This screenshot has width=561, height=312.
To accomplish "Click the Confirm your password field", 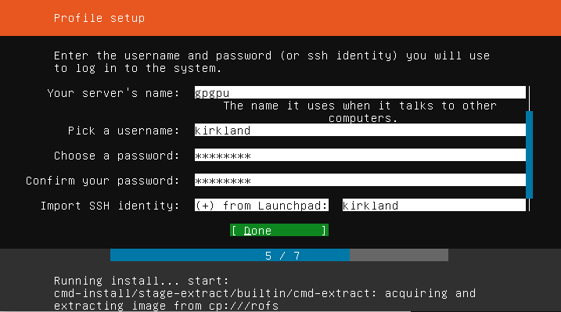I will coord(360,180).
